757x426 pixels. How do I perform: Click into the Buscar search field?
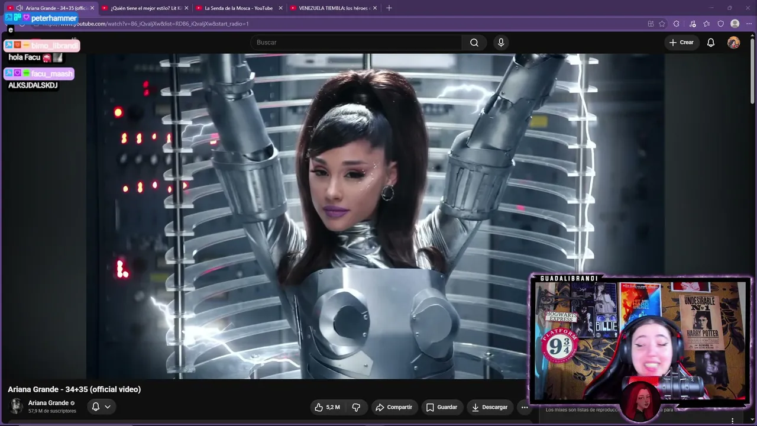click(357, 43)
